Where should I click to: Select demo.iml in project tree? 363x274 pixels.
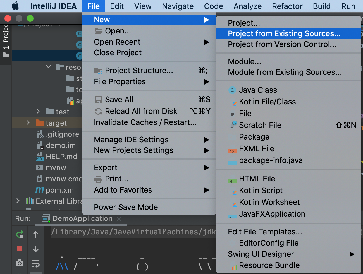(x=62, y=145)
